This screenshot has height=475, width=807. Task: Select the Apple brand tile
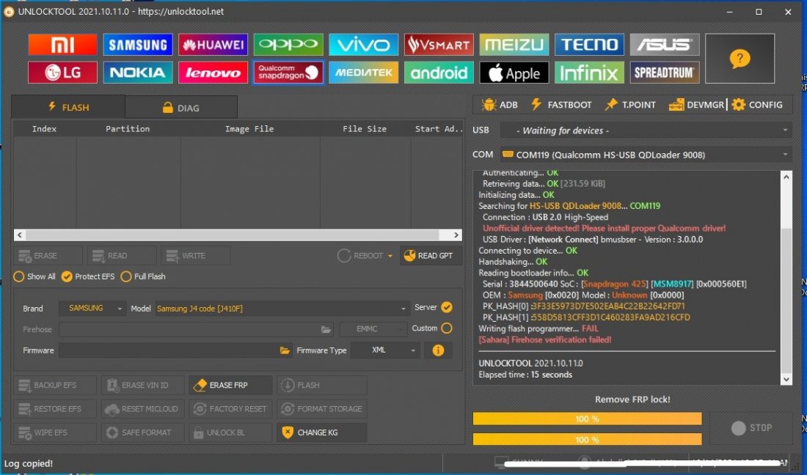pyautogui.click(x=514, y=73)
